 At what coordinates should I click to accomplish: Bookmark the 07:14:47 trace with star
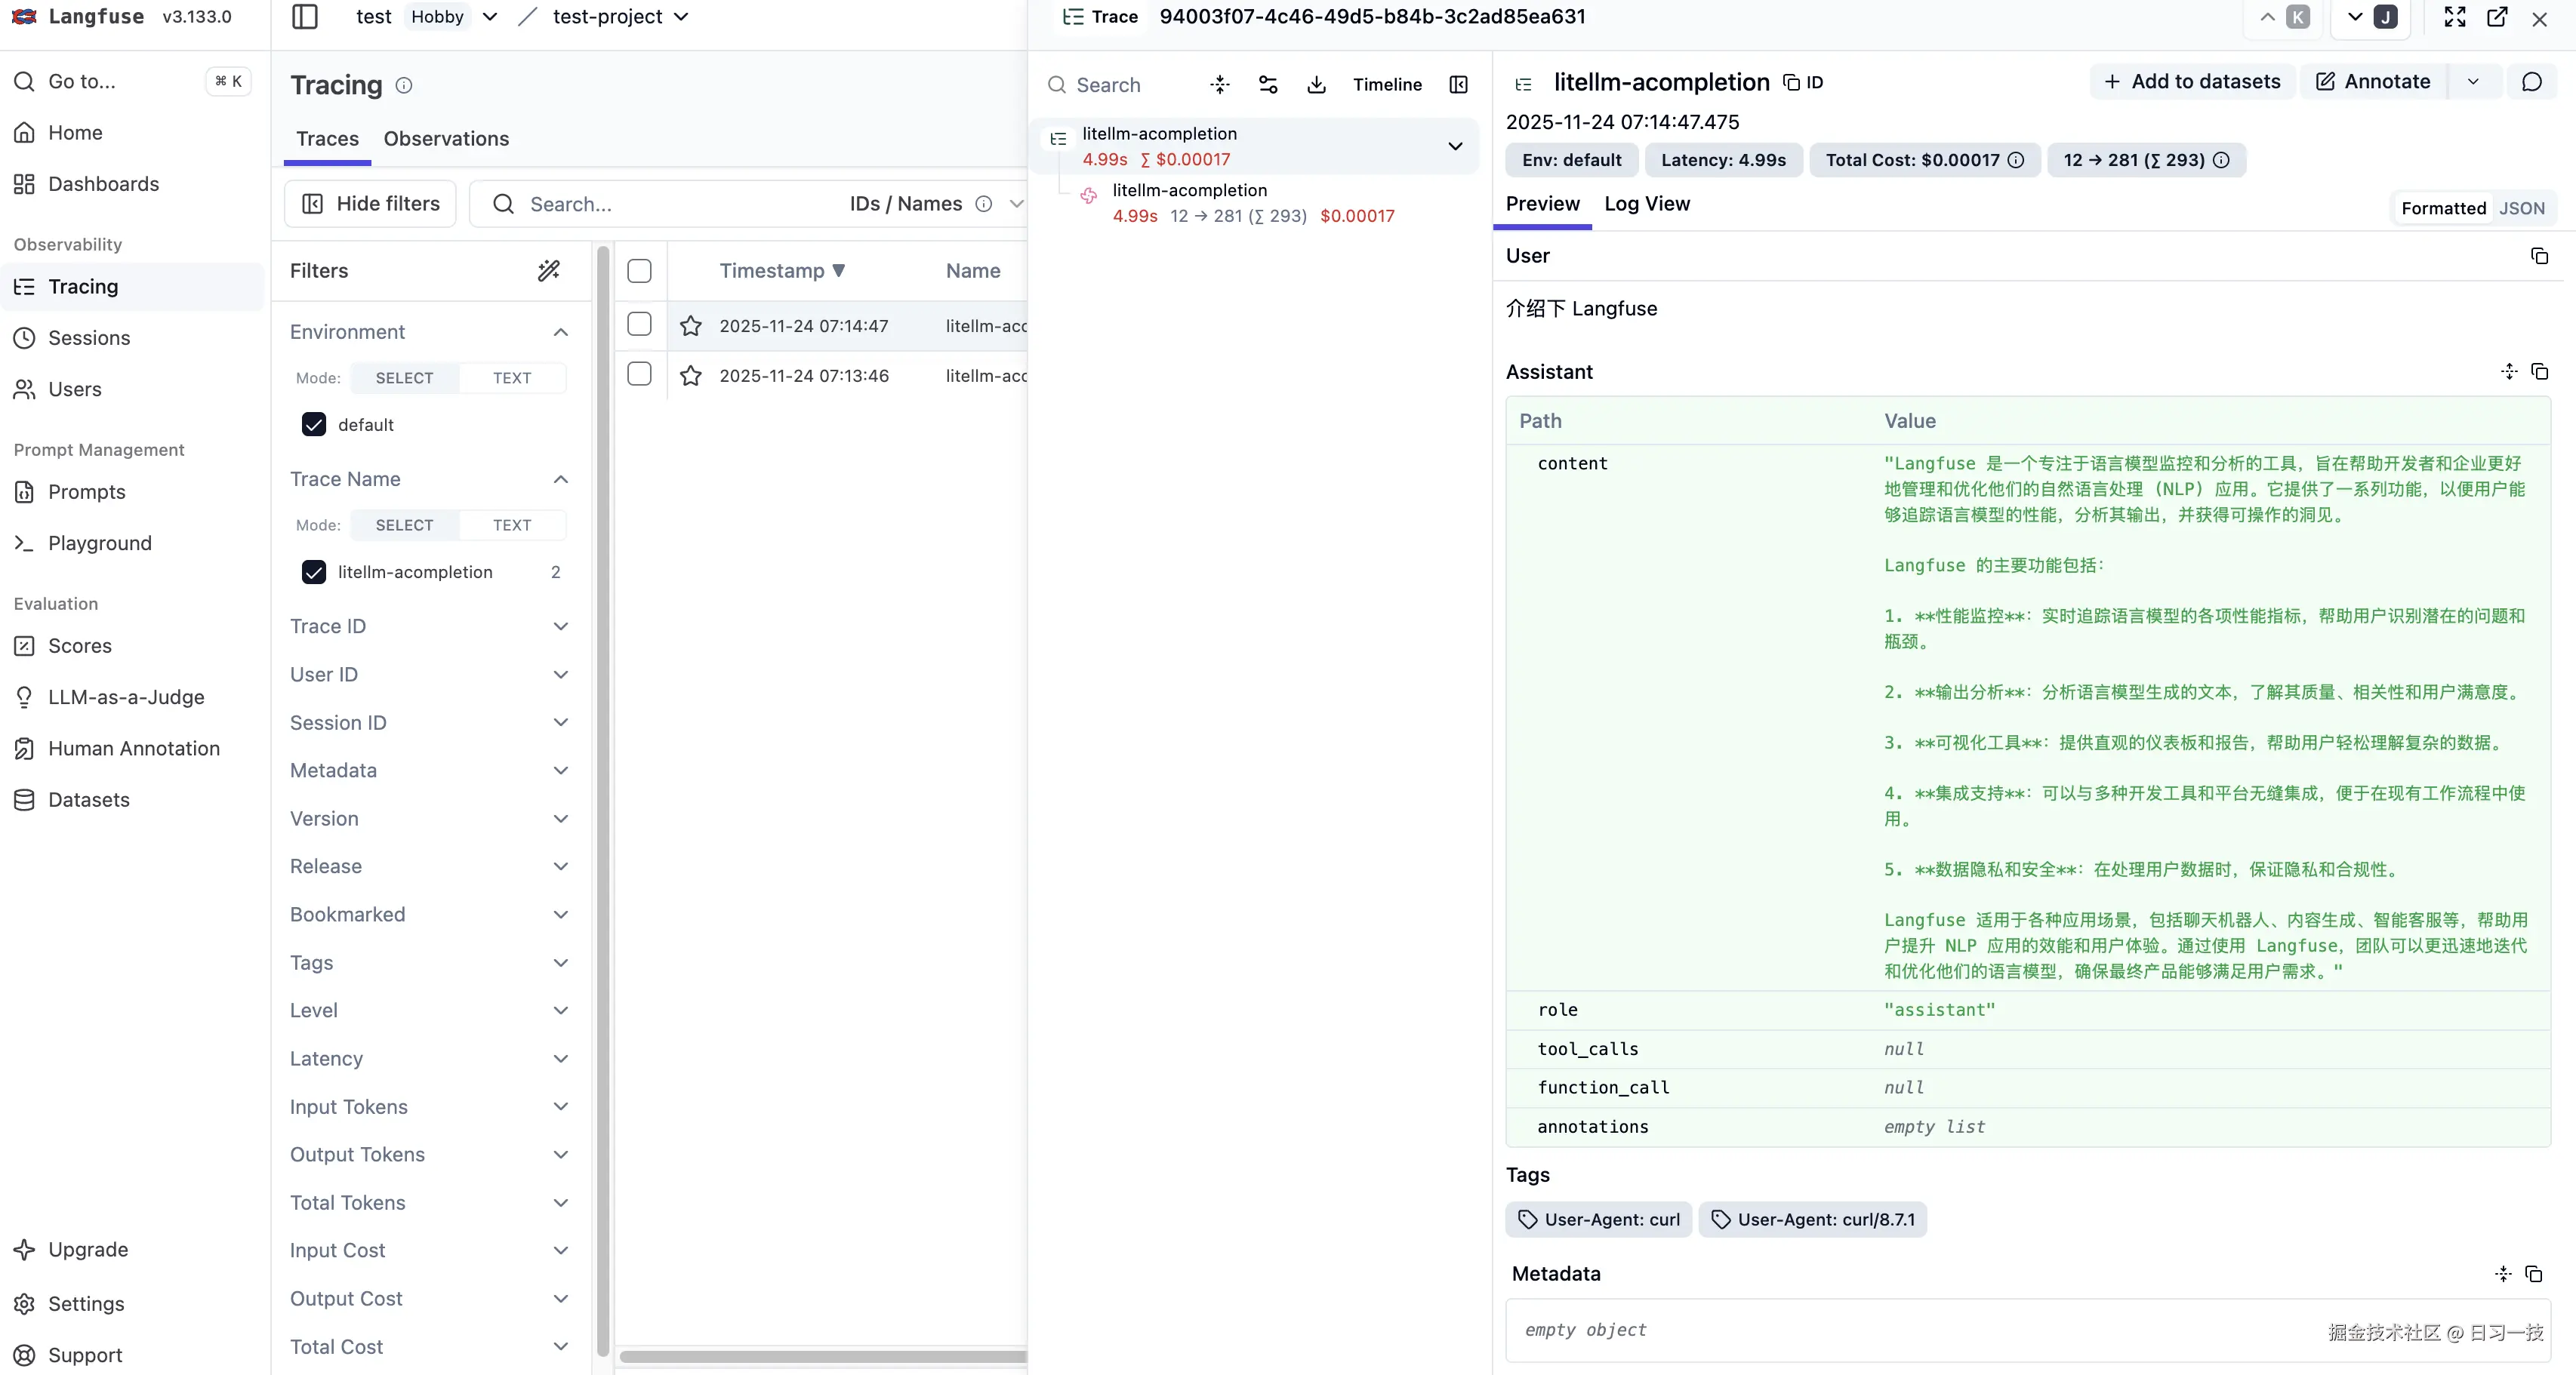coord(690,326)
